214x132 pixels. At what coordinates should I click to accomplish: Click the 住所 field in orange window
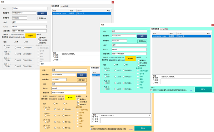69,84
